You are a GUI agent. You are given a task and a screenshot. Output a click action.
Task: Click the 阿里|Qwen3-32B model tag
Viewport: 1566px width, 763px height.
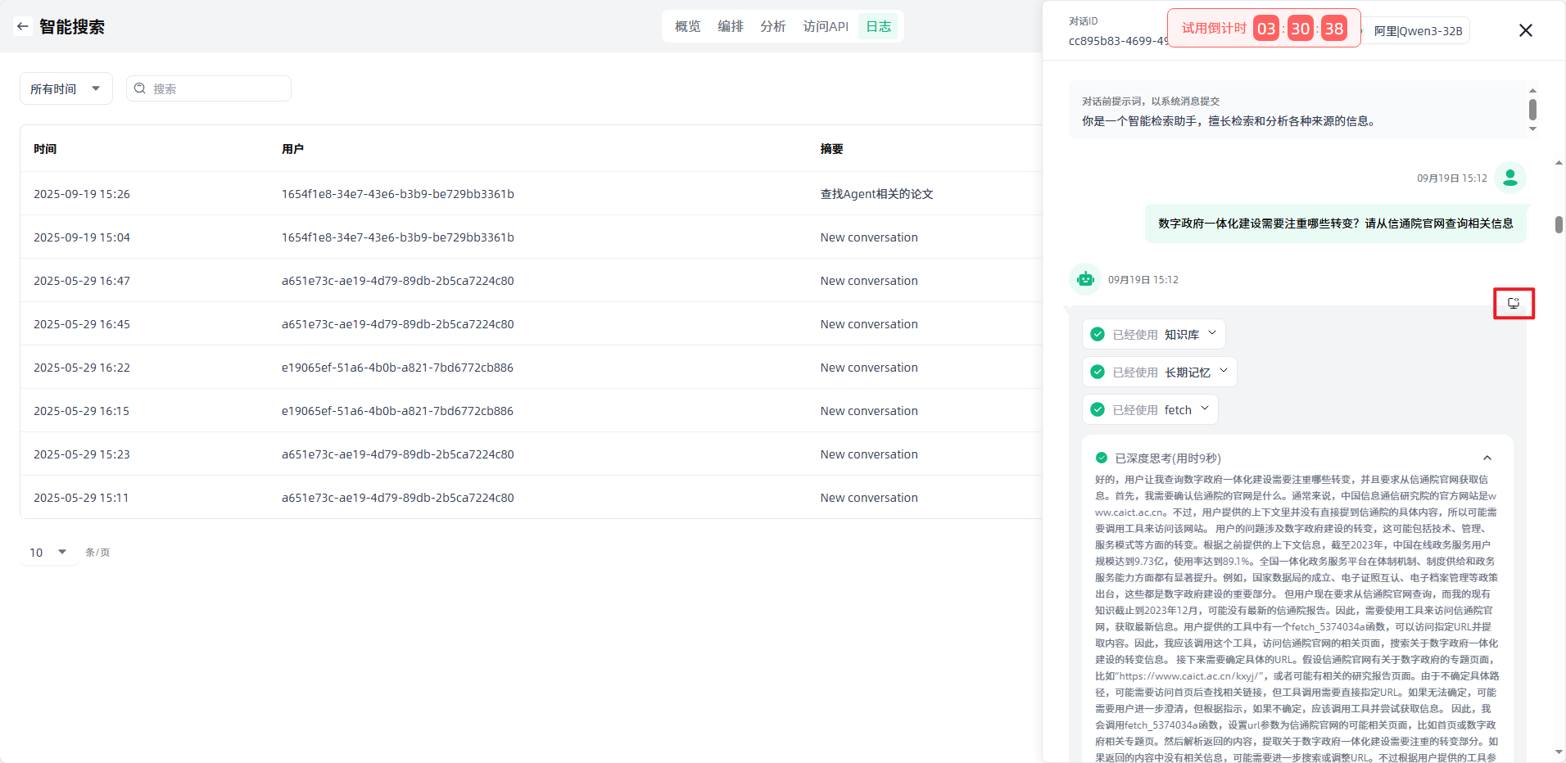point(1417,31)
